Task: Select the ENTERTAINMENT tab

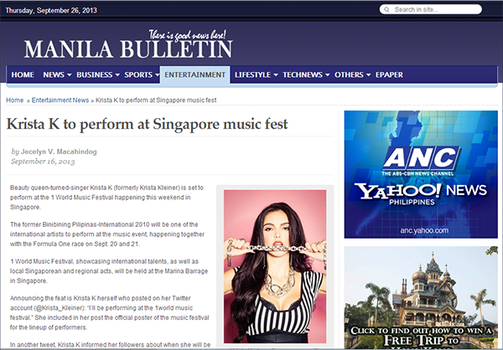Action: [194, 75]
